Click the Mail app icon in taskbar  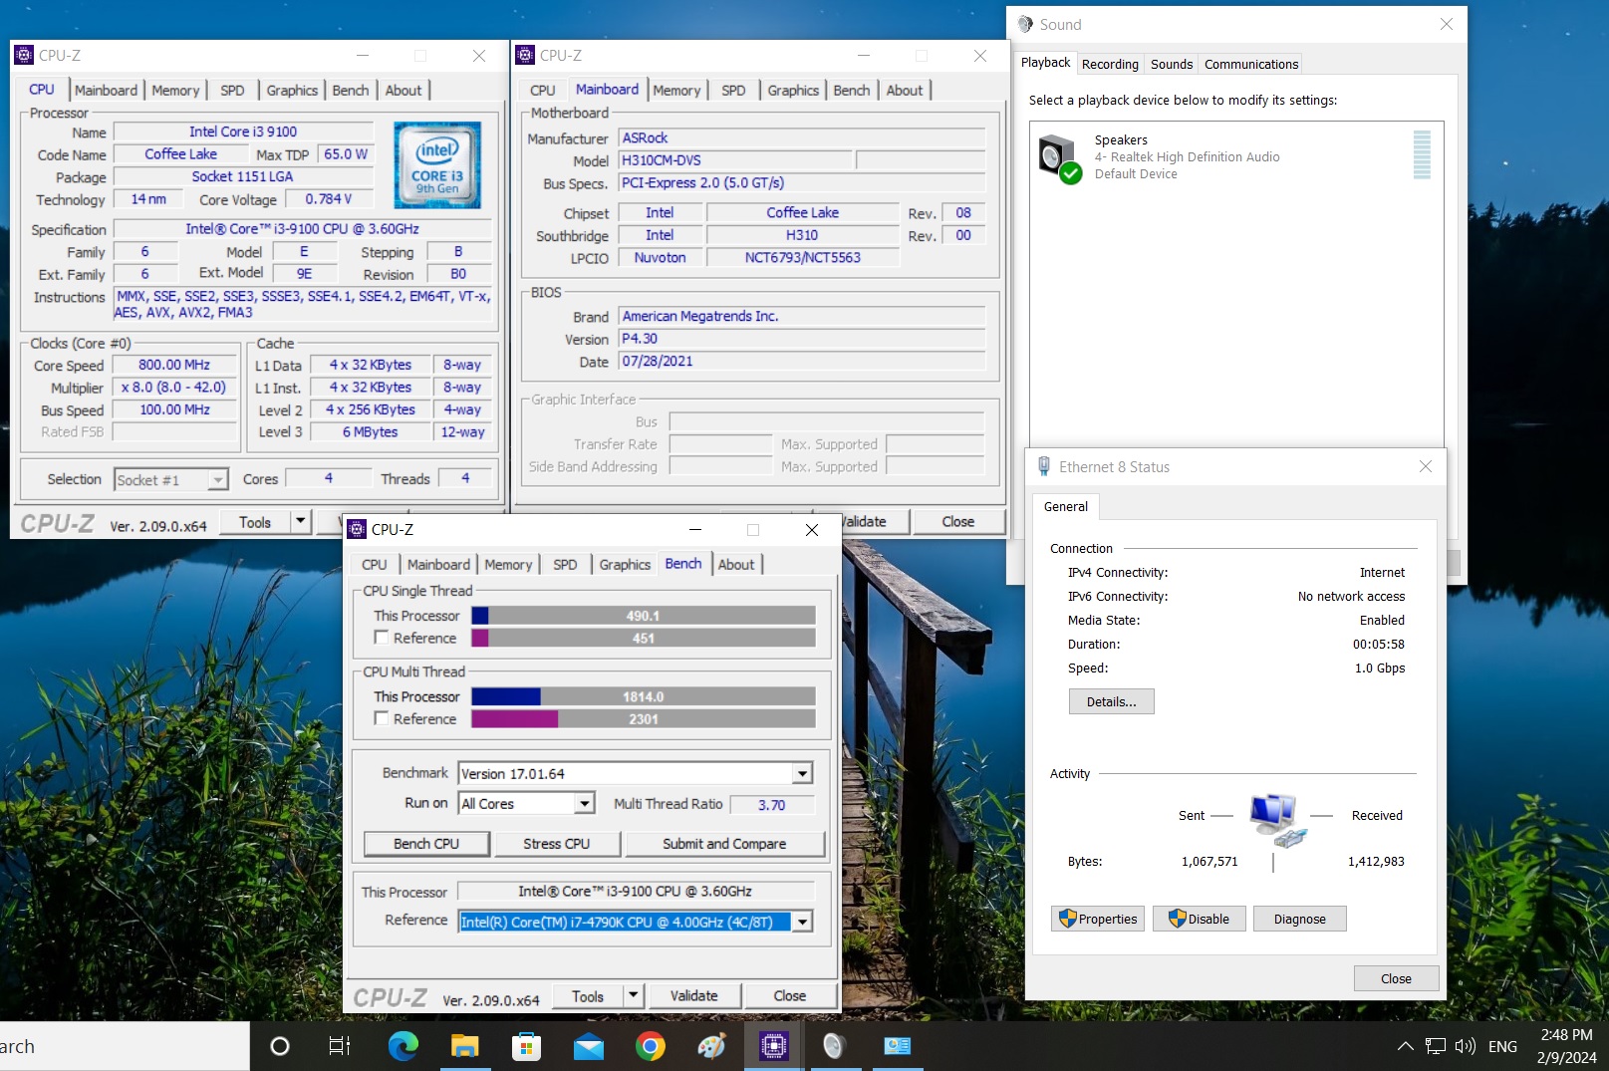(588, 1046)
